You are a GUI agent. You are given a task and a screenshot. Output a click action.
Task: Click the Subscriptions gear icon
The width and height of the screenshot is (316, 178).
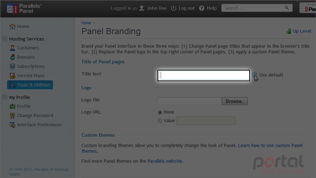click(12, 67)
